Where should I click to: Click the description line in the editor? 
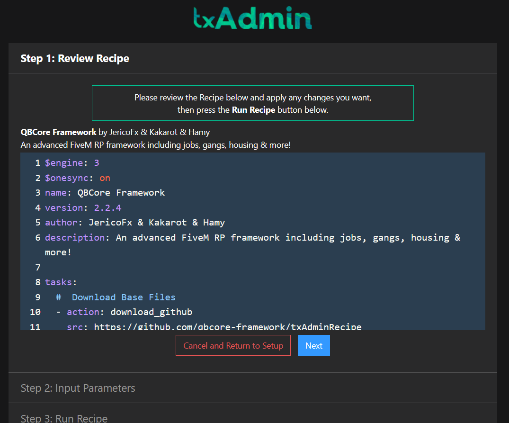[x=252, y=237]
